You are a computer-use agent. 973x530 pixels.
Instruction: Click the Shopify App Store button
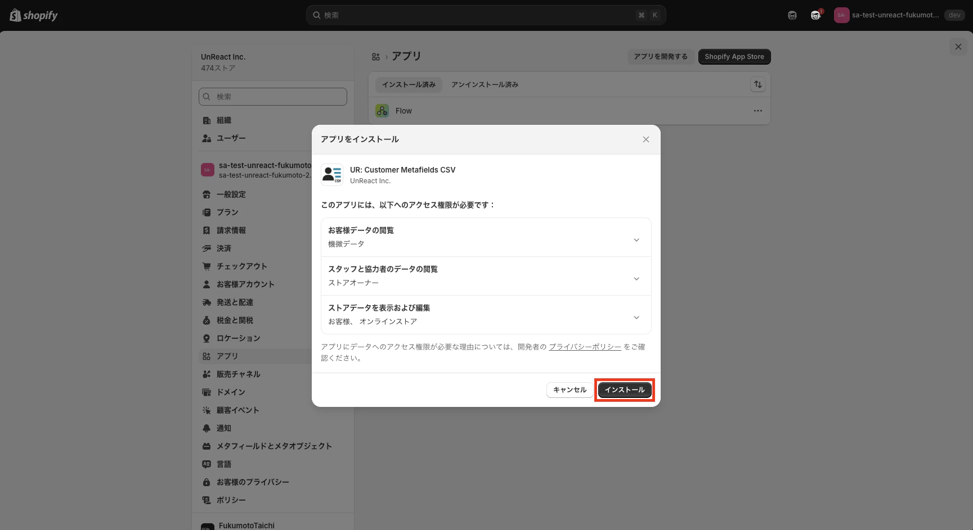pyautogui.click(x=734, y=57)
